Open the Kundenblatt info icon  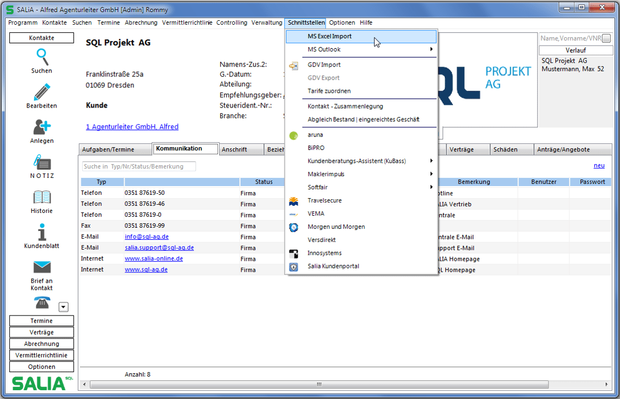click(42, 232)
